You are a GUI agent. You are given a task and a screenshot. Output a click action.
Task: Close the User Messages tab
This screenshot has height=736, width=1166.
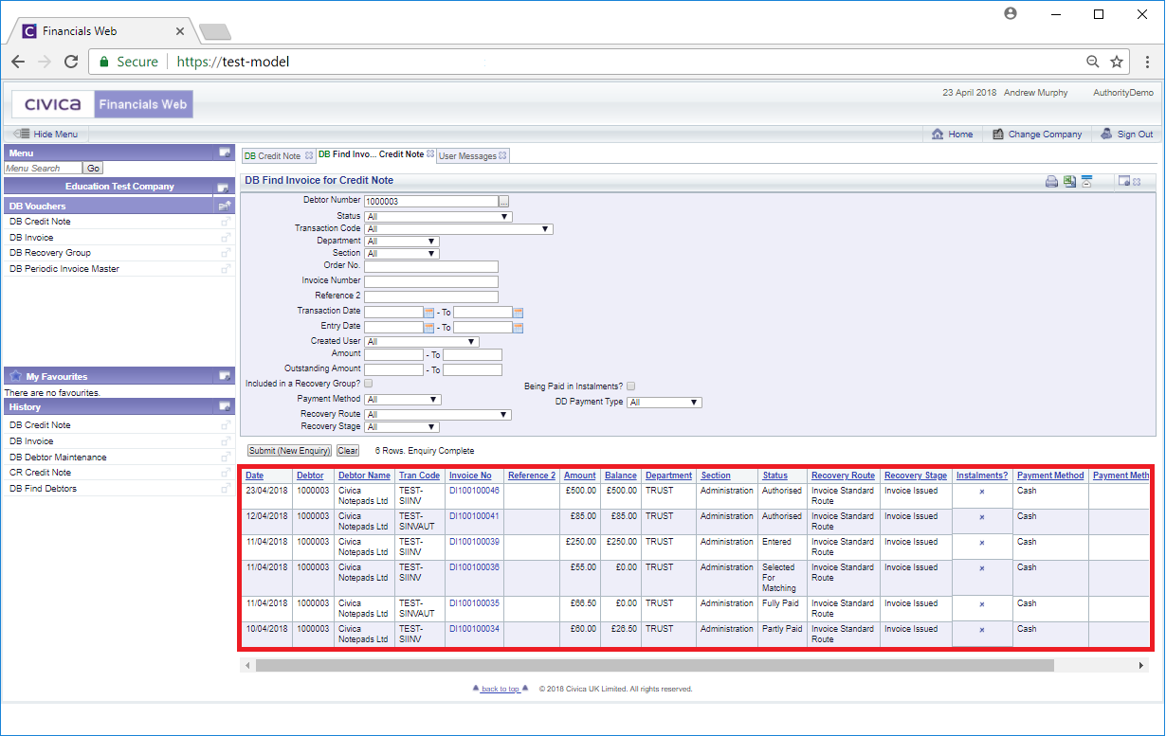502,155
